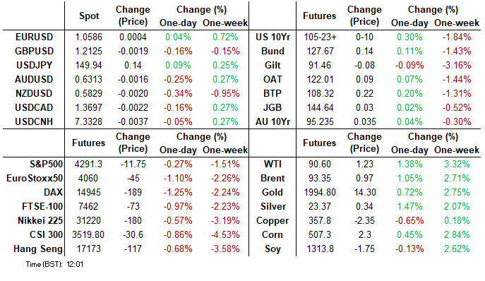485x281 pixels.
Task: Click the GBPUSD spot price 1.2125
Action: [x=88, y=51]
